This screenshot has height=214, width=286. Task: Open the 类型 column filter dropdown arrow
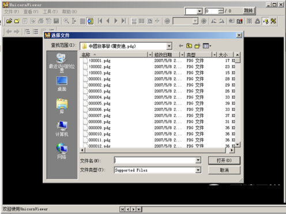214,55
